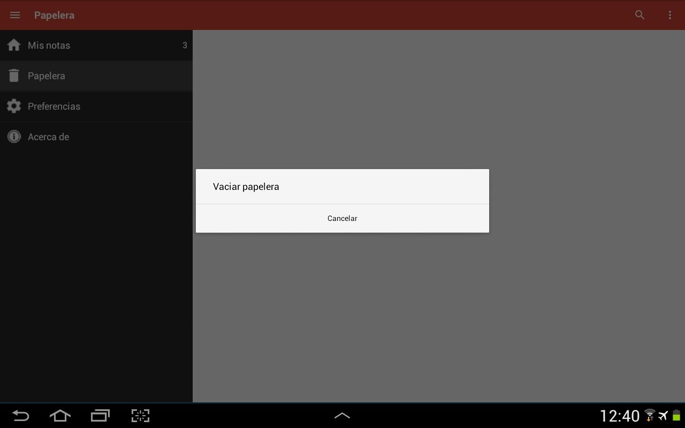Tap the battery status icon
685x428 pixels.
676,415
